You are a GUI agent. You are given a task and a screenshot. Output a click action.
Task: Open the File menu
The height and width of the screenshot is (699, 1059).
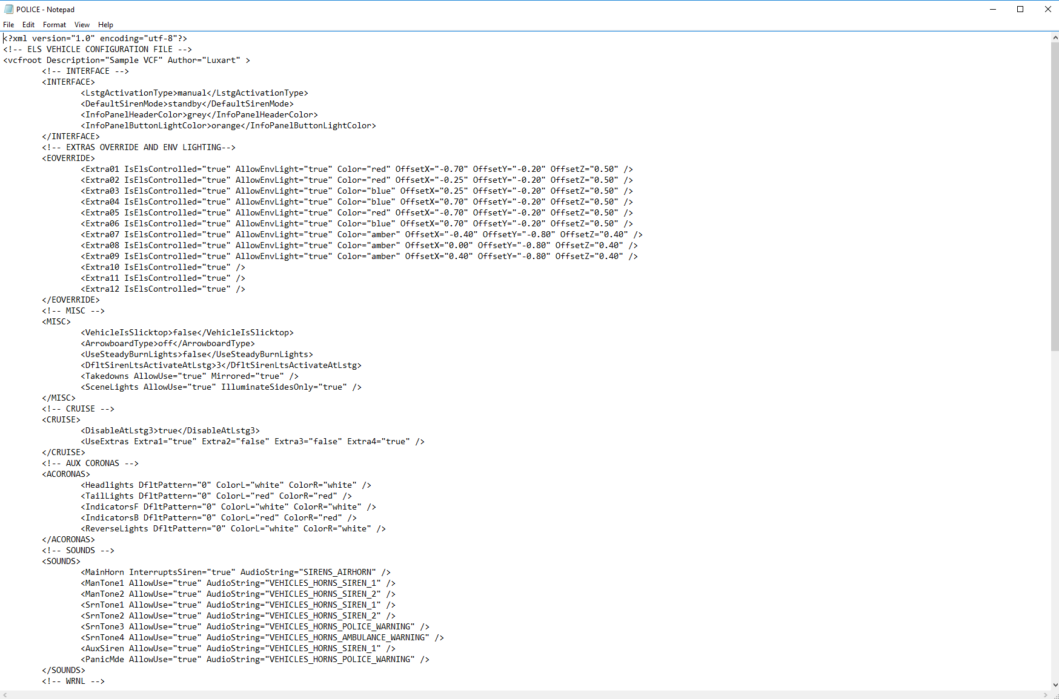[8, 25]
